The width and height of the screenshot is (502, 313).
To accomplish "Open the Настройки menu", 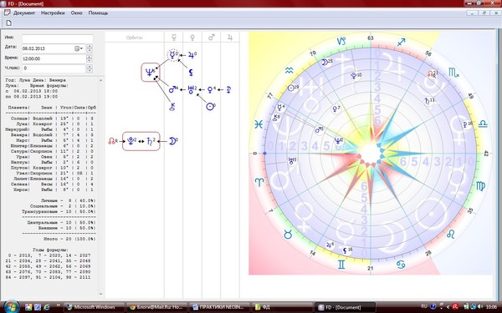I will tap(53, 13).
